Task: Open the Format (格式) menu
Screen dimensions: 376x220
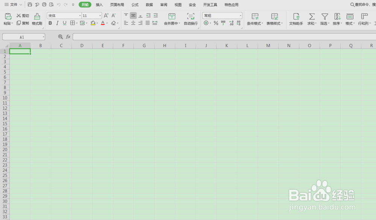Action: coord(350,19)
